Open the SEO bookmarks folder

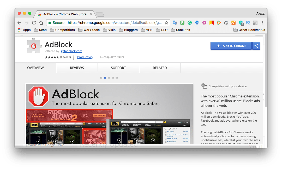click(162, 30)
